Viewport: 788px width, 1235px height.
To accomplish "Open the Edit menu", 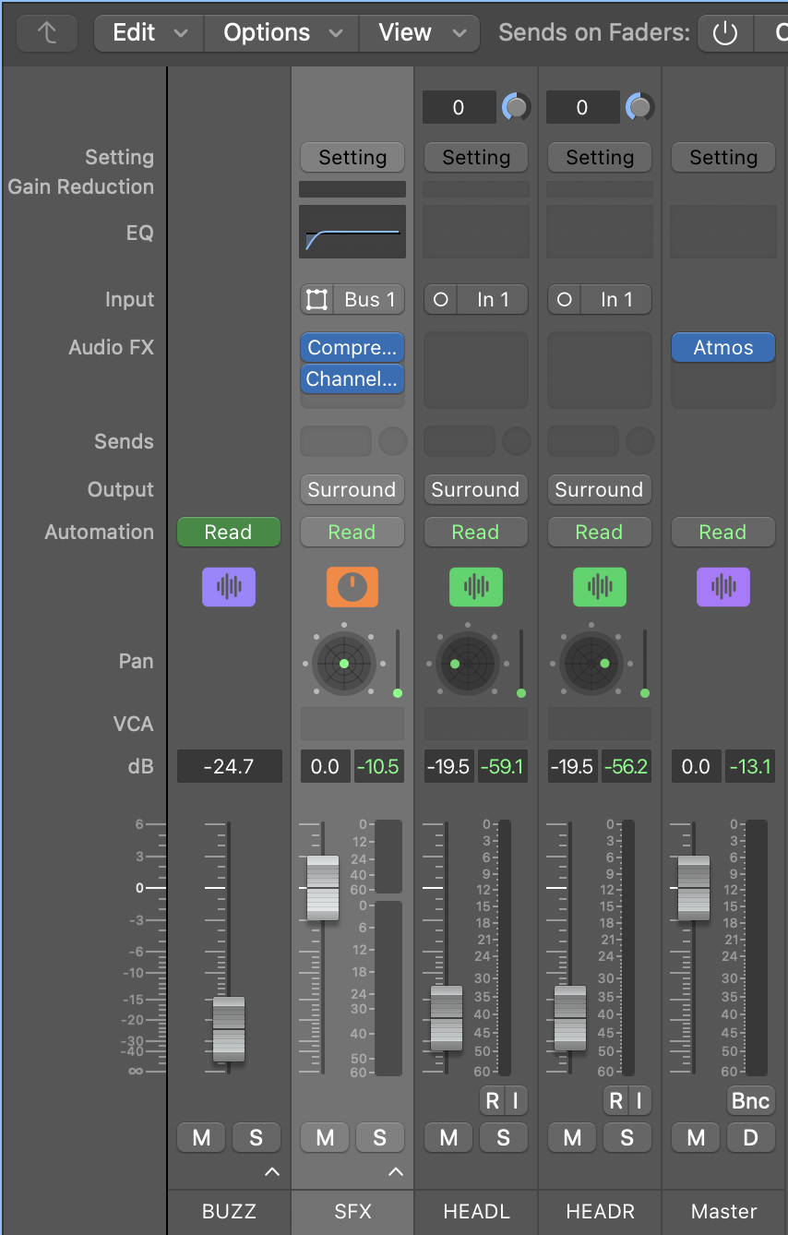I will pyautogui.click(x=149, y=33).
